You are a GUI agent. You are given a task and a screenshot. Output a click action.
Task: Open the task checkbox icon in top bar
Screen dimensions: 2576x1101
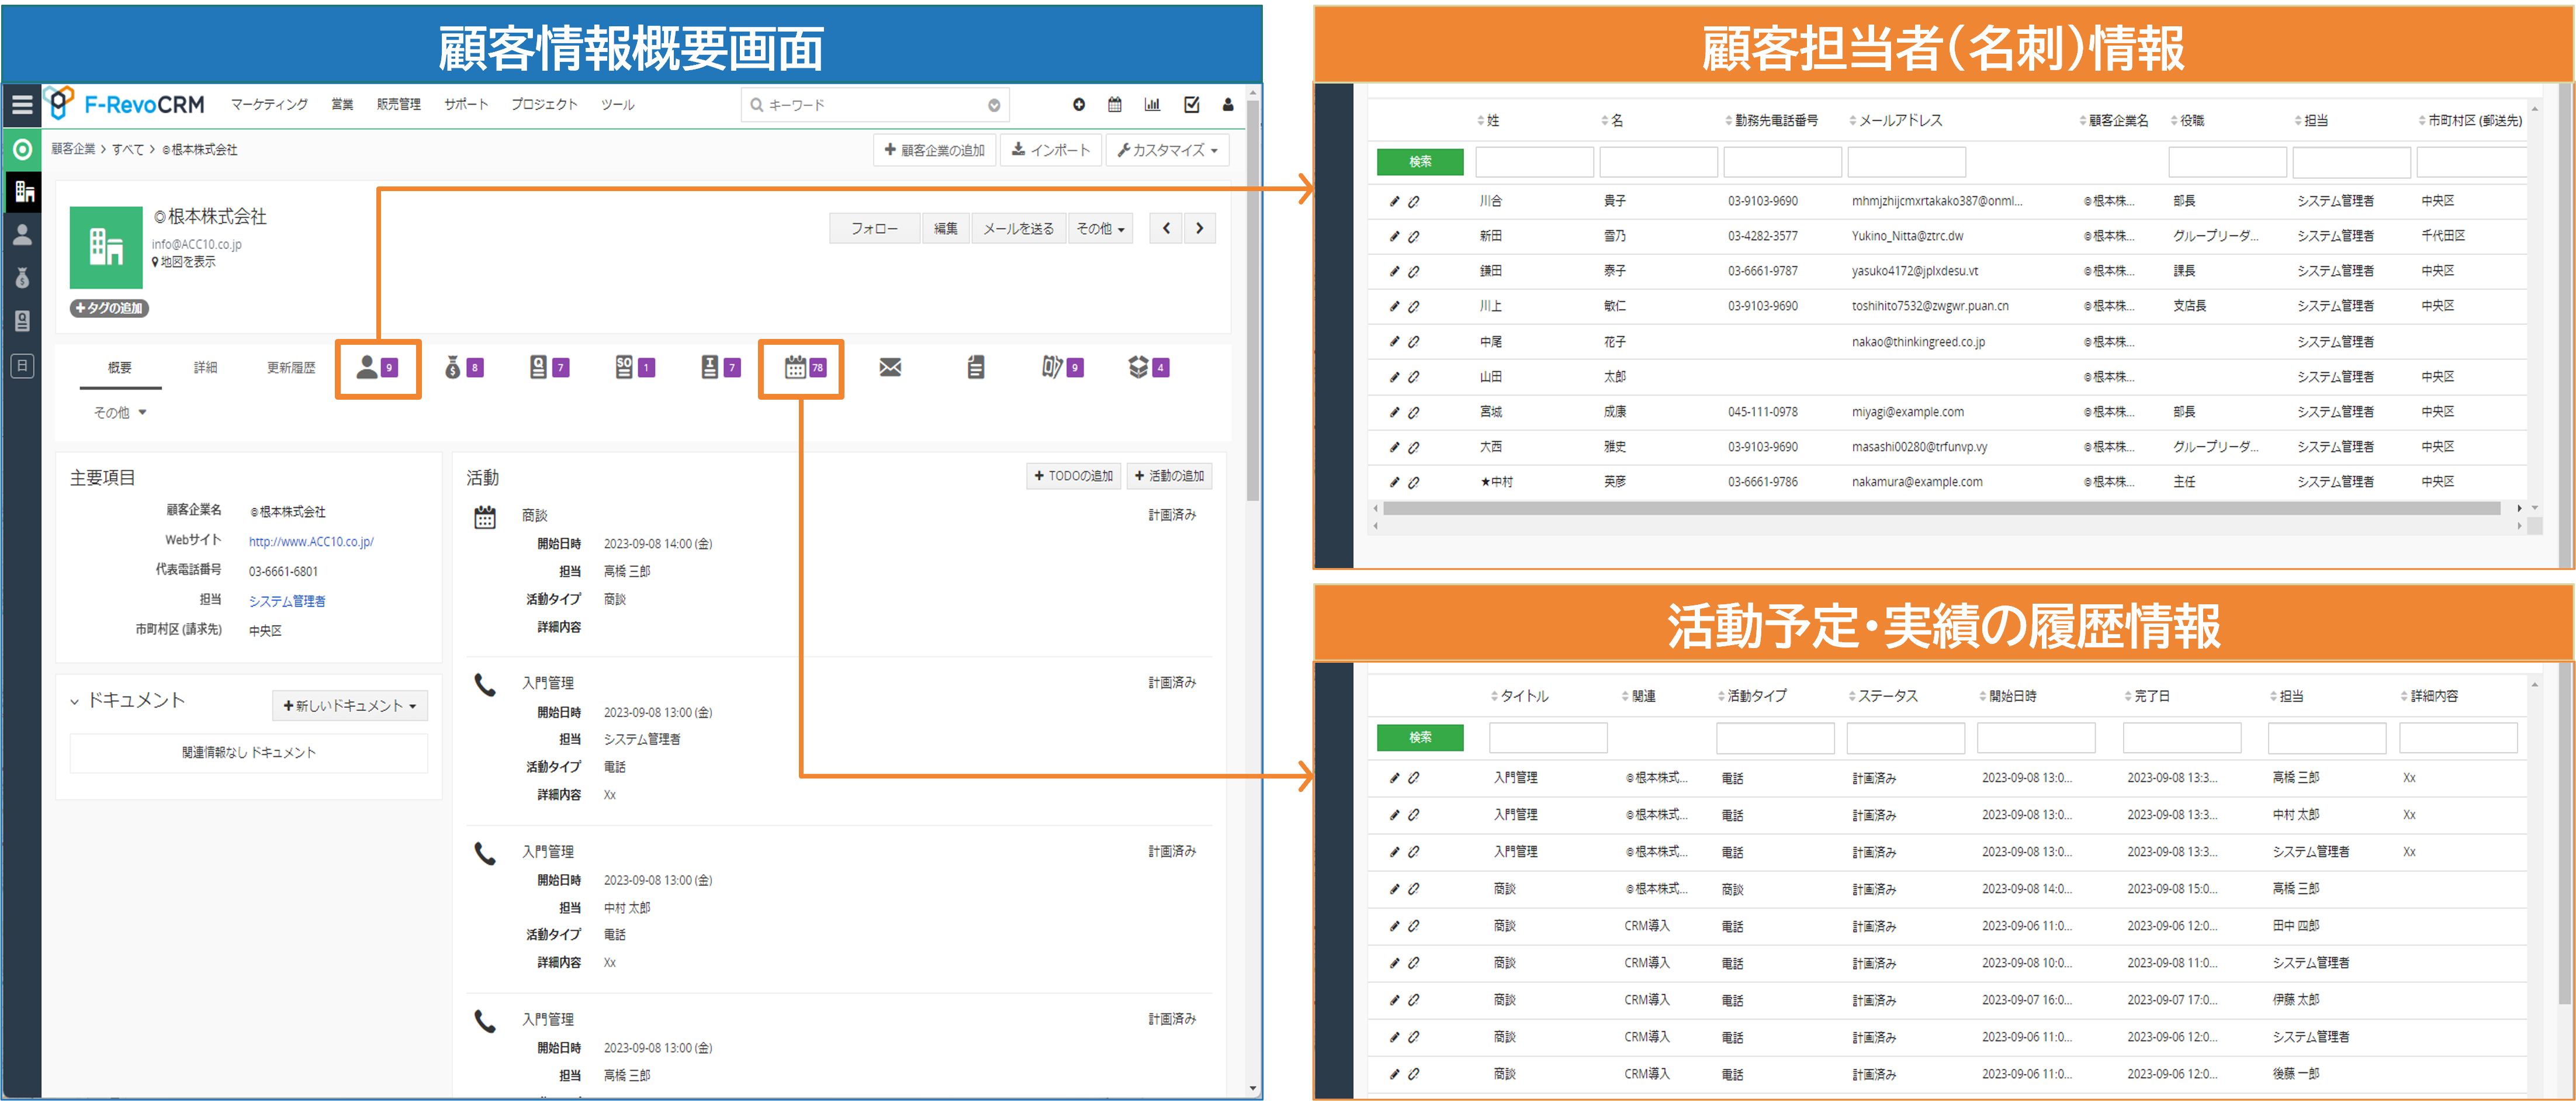(1192, 105)
